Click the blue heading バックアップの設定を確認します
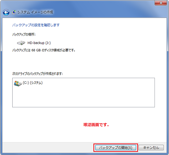Viewport: 169px width, 155px height. (x=36, y=25)
